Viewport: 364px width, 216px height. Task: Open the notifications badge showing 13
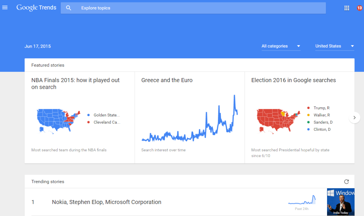[x=359, y=8]
